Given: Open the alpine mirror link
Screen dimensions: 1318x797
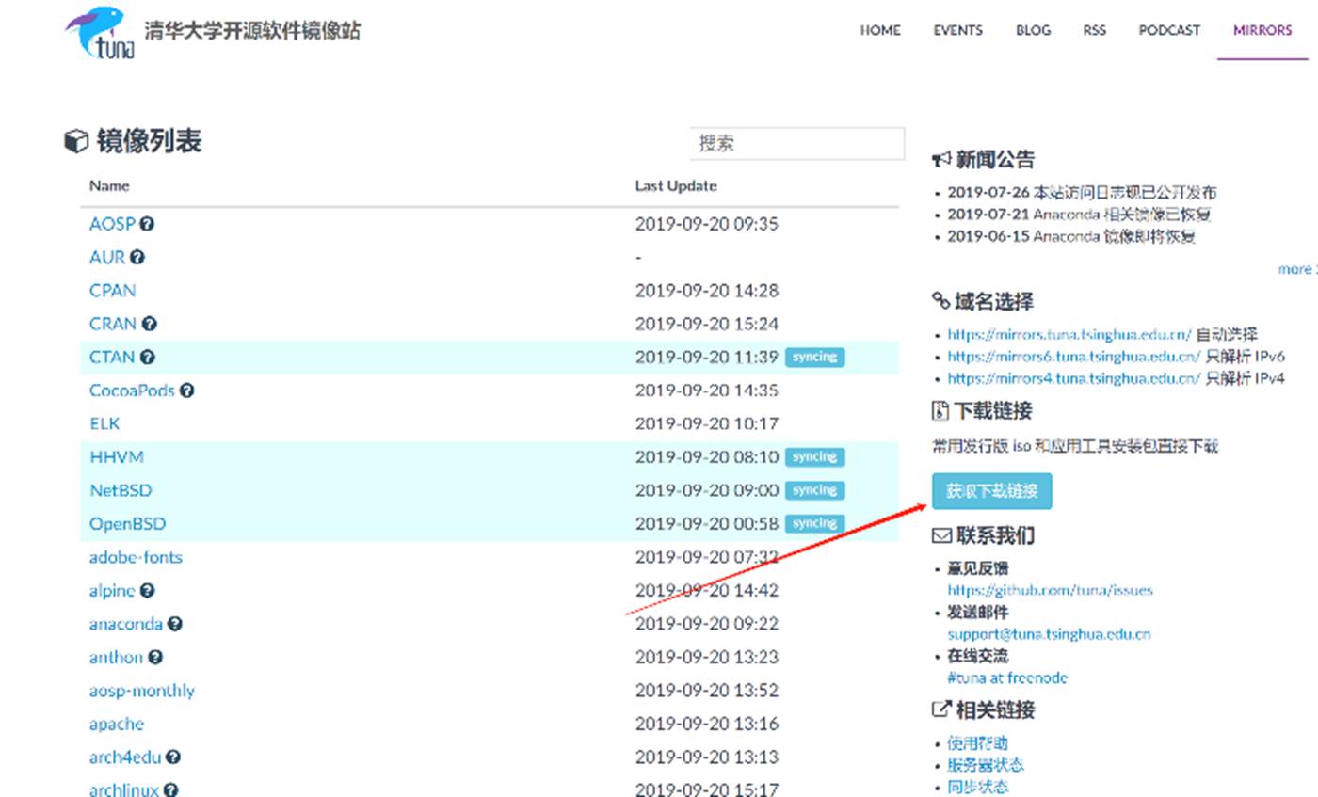Looking at the screenshot, I should pos(112,591).
